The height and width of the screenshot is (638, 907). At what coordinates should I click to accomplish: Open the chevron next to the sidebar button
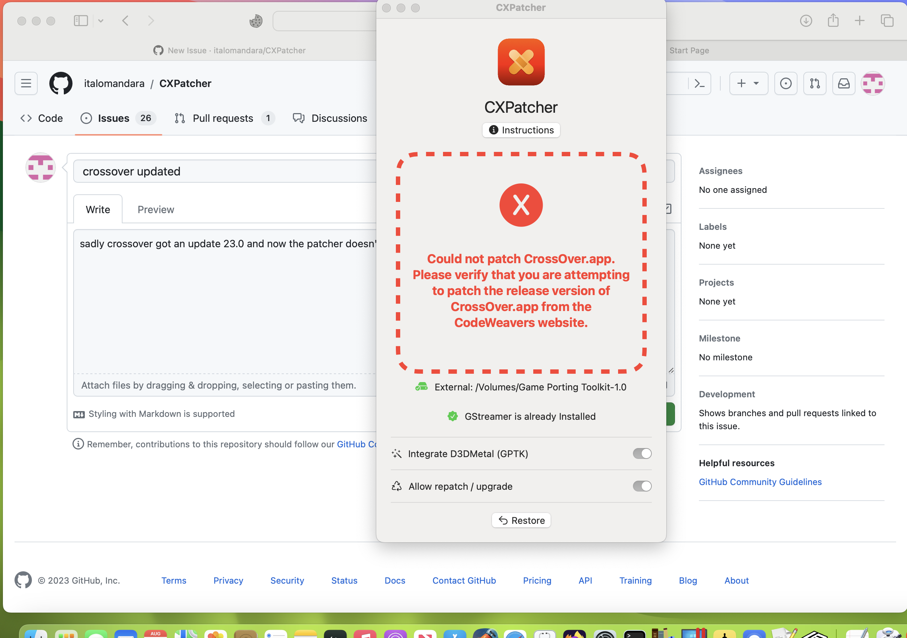point(102,21)
